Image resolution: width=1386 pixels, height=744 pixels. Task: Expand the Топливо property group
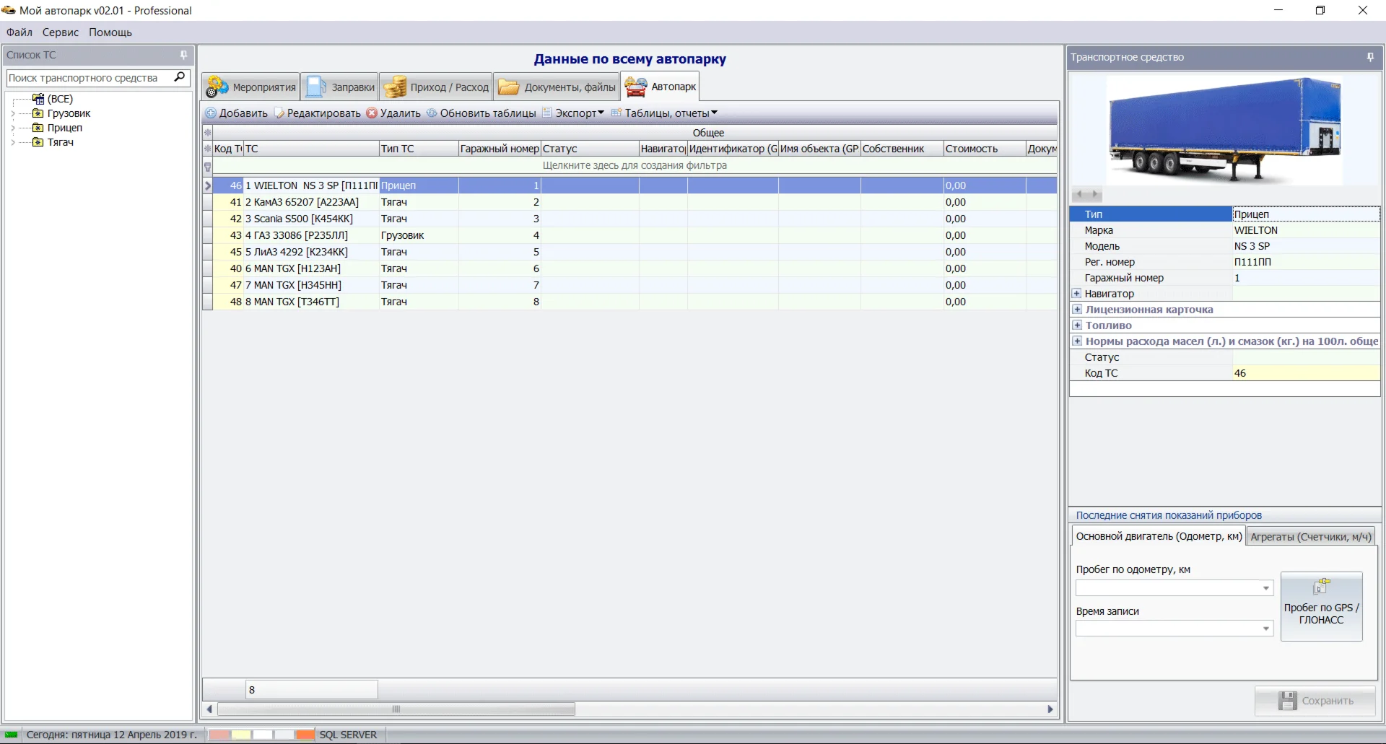click(1077, 325)
